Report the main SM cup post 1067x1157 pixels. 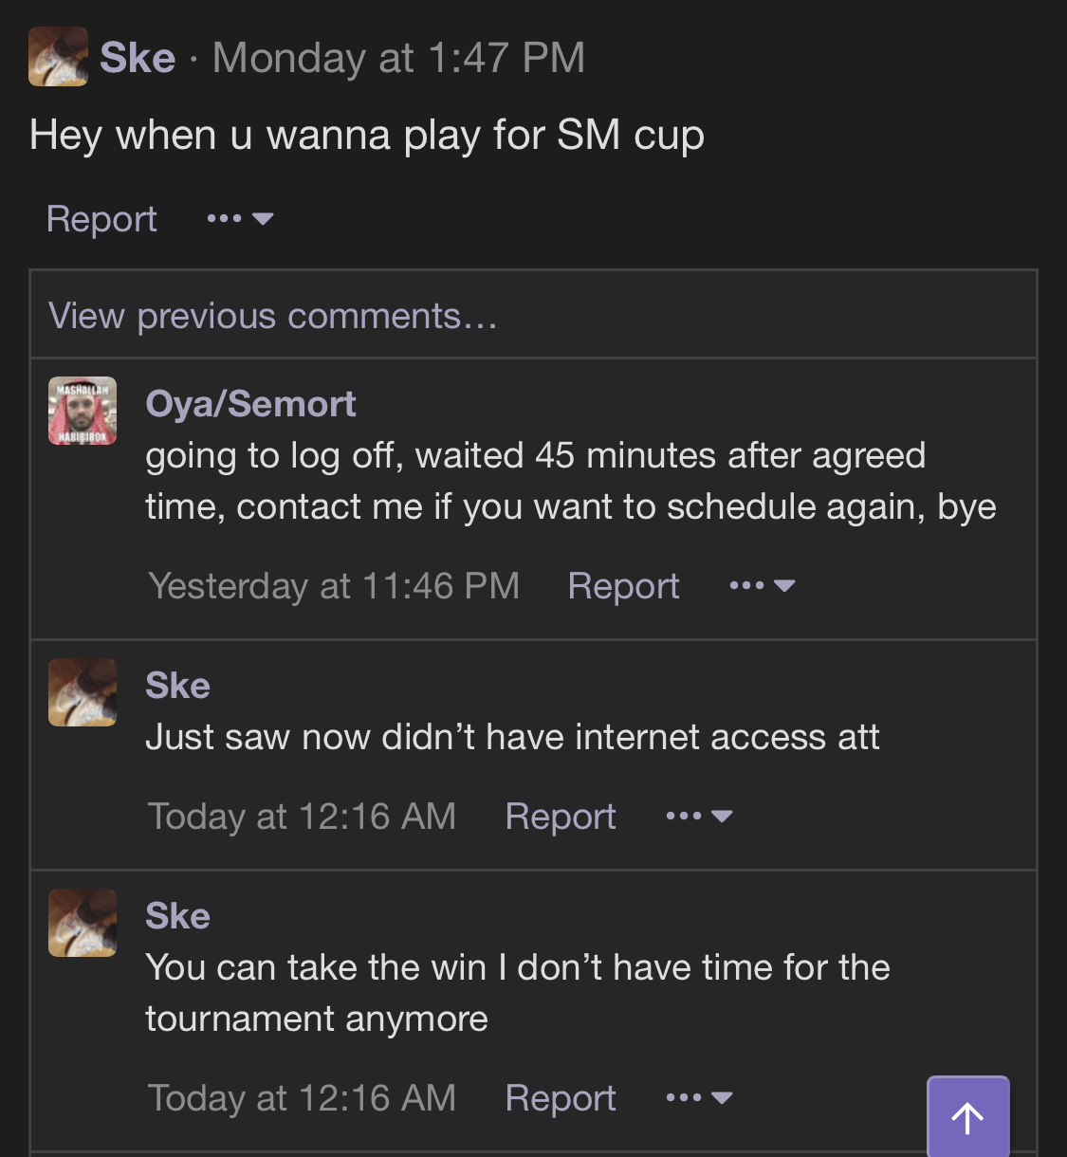tap(101, 219)
